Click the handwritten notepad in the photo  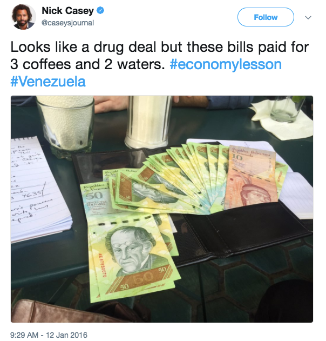(x=39, y=188)
